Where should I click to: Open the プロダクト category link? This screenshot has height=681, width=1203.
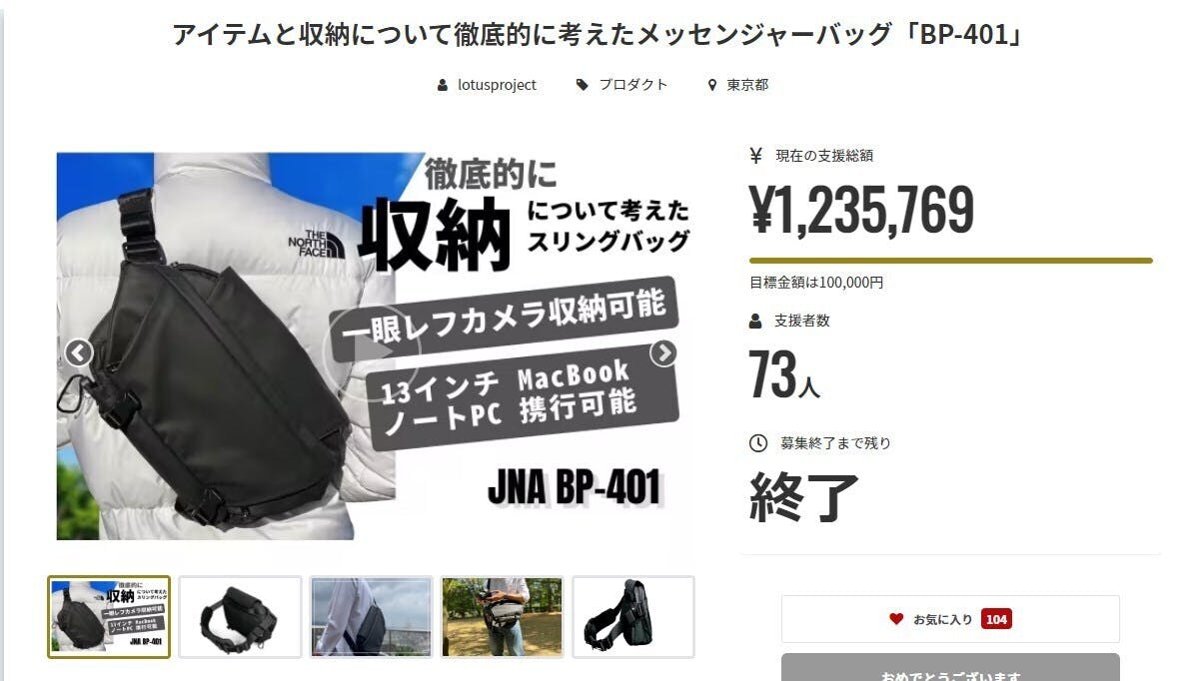point(633,85)
